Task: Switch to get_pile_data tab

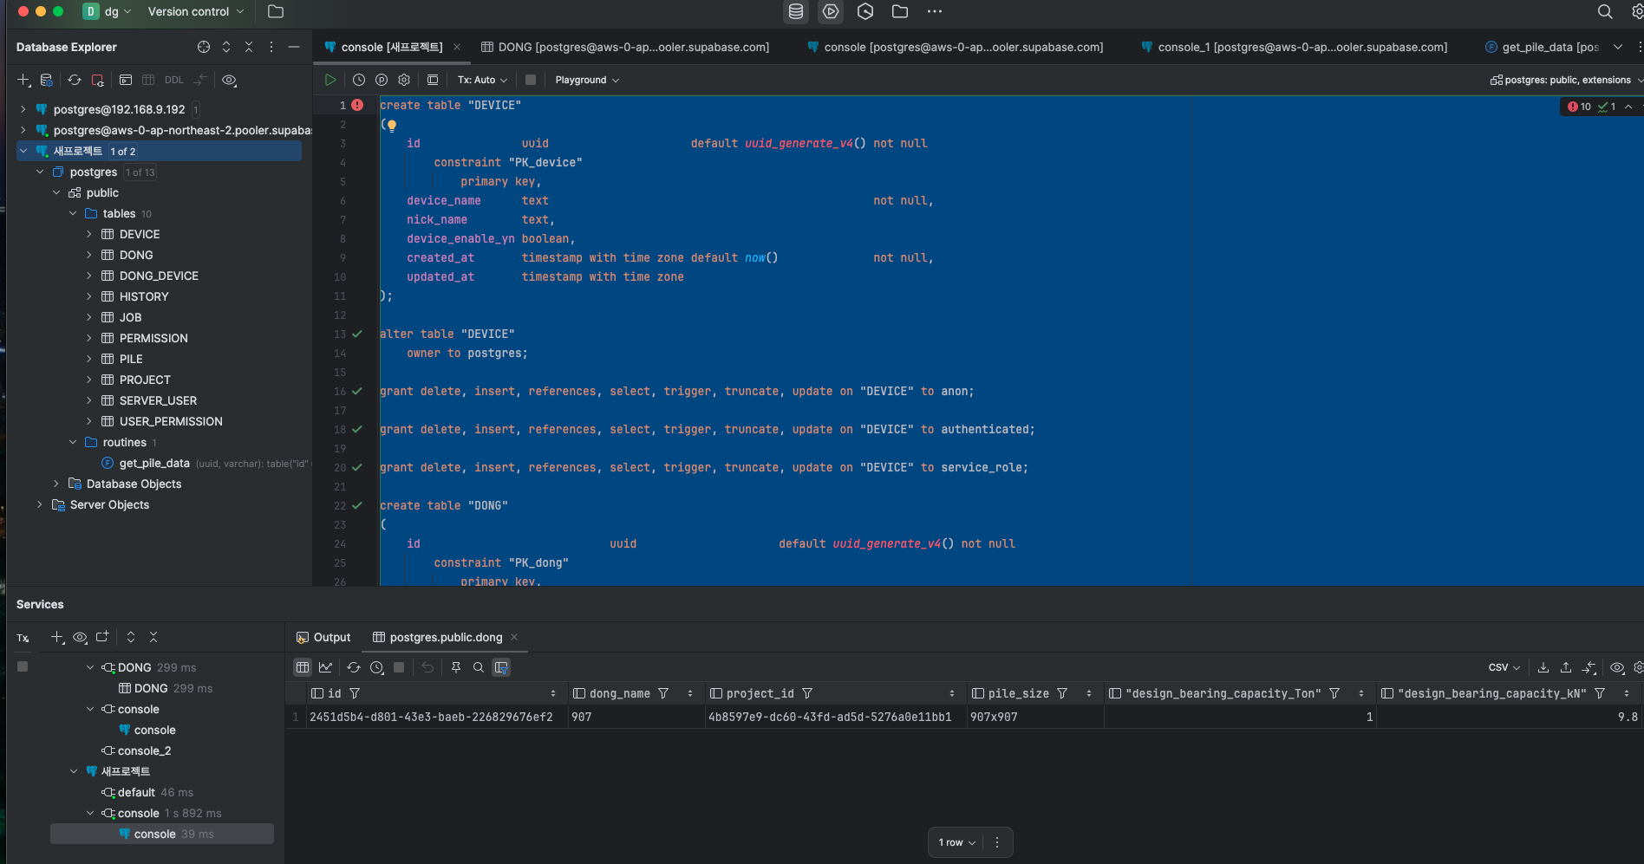Action: (x=1543, y=47)
